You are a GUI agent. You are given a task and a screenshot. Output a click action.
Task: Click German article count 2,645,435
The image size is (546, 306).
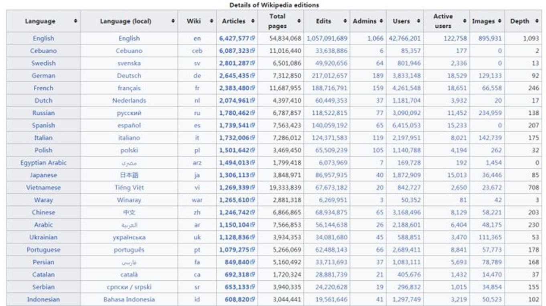point(234,76)
